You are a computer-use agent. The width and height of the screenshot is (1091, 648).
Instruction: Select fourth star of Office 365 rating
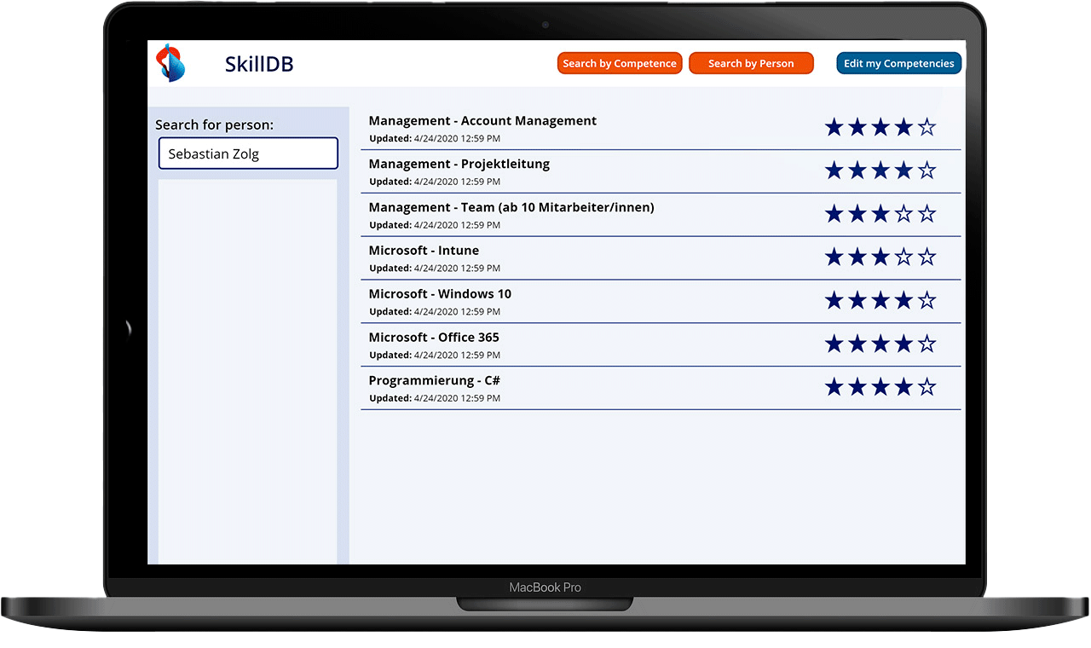[904, 344]
